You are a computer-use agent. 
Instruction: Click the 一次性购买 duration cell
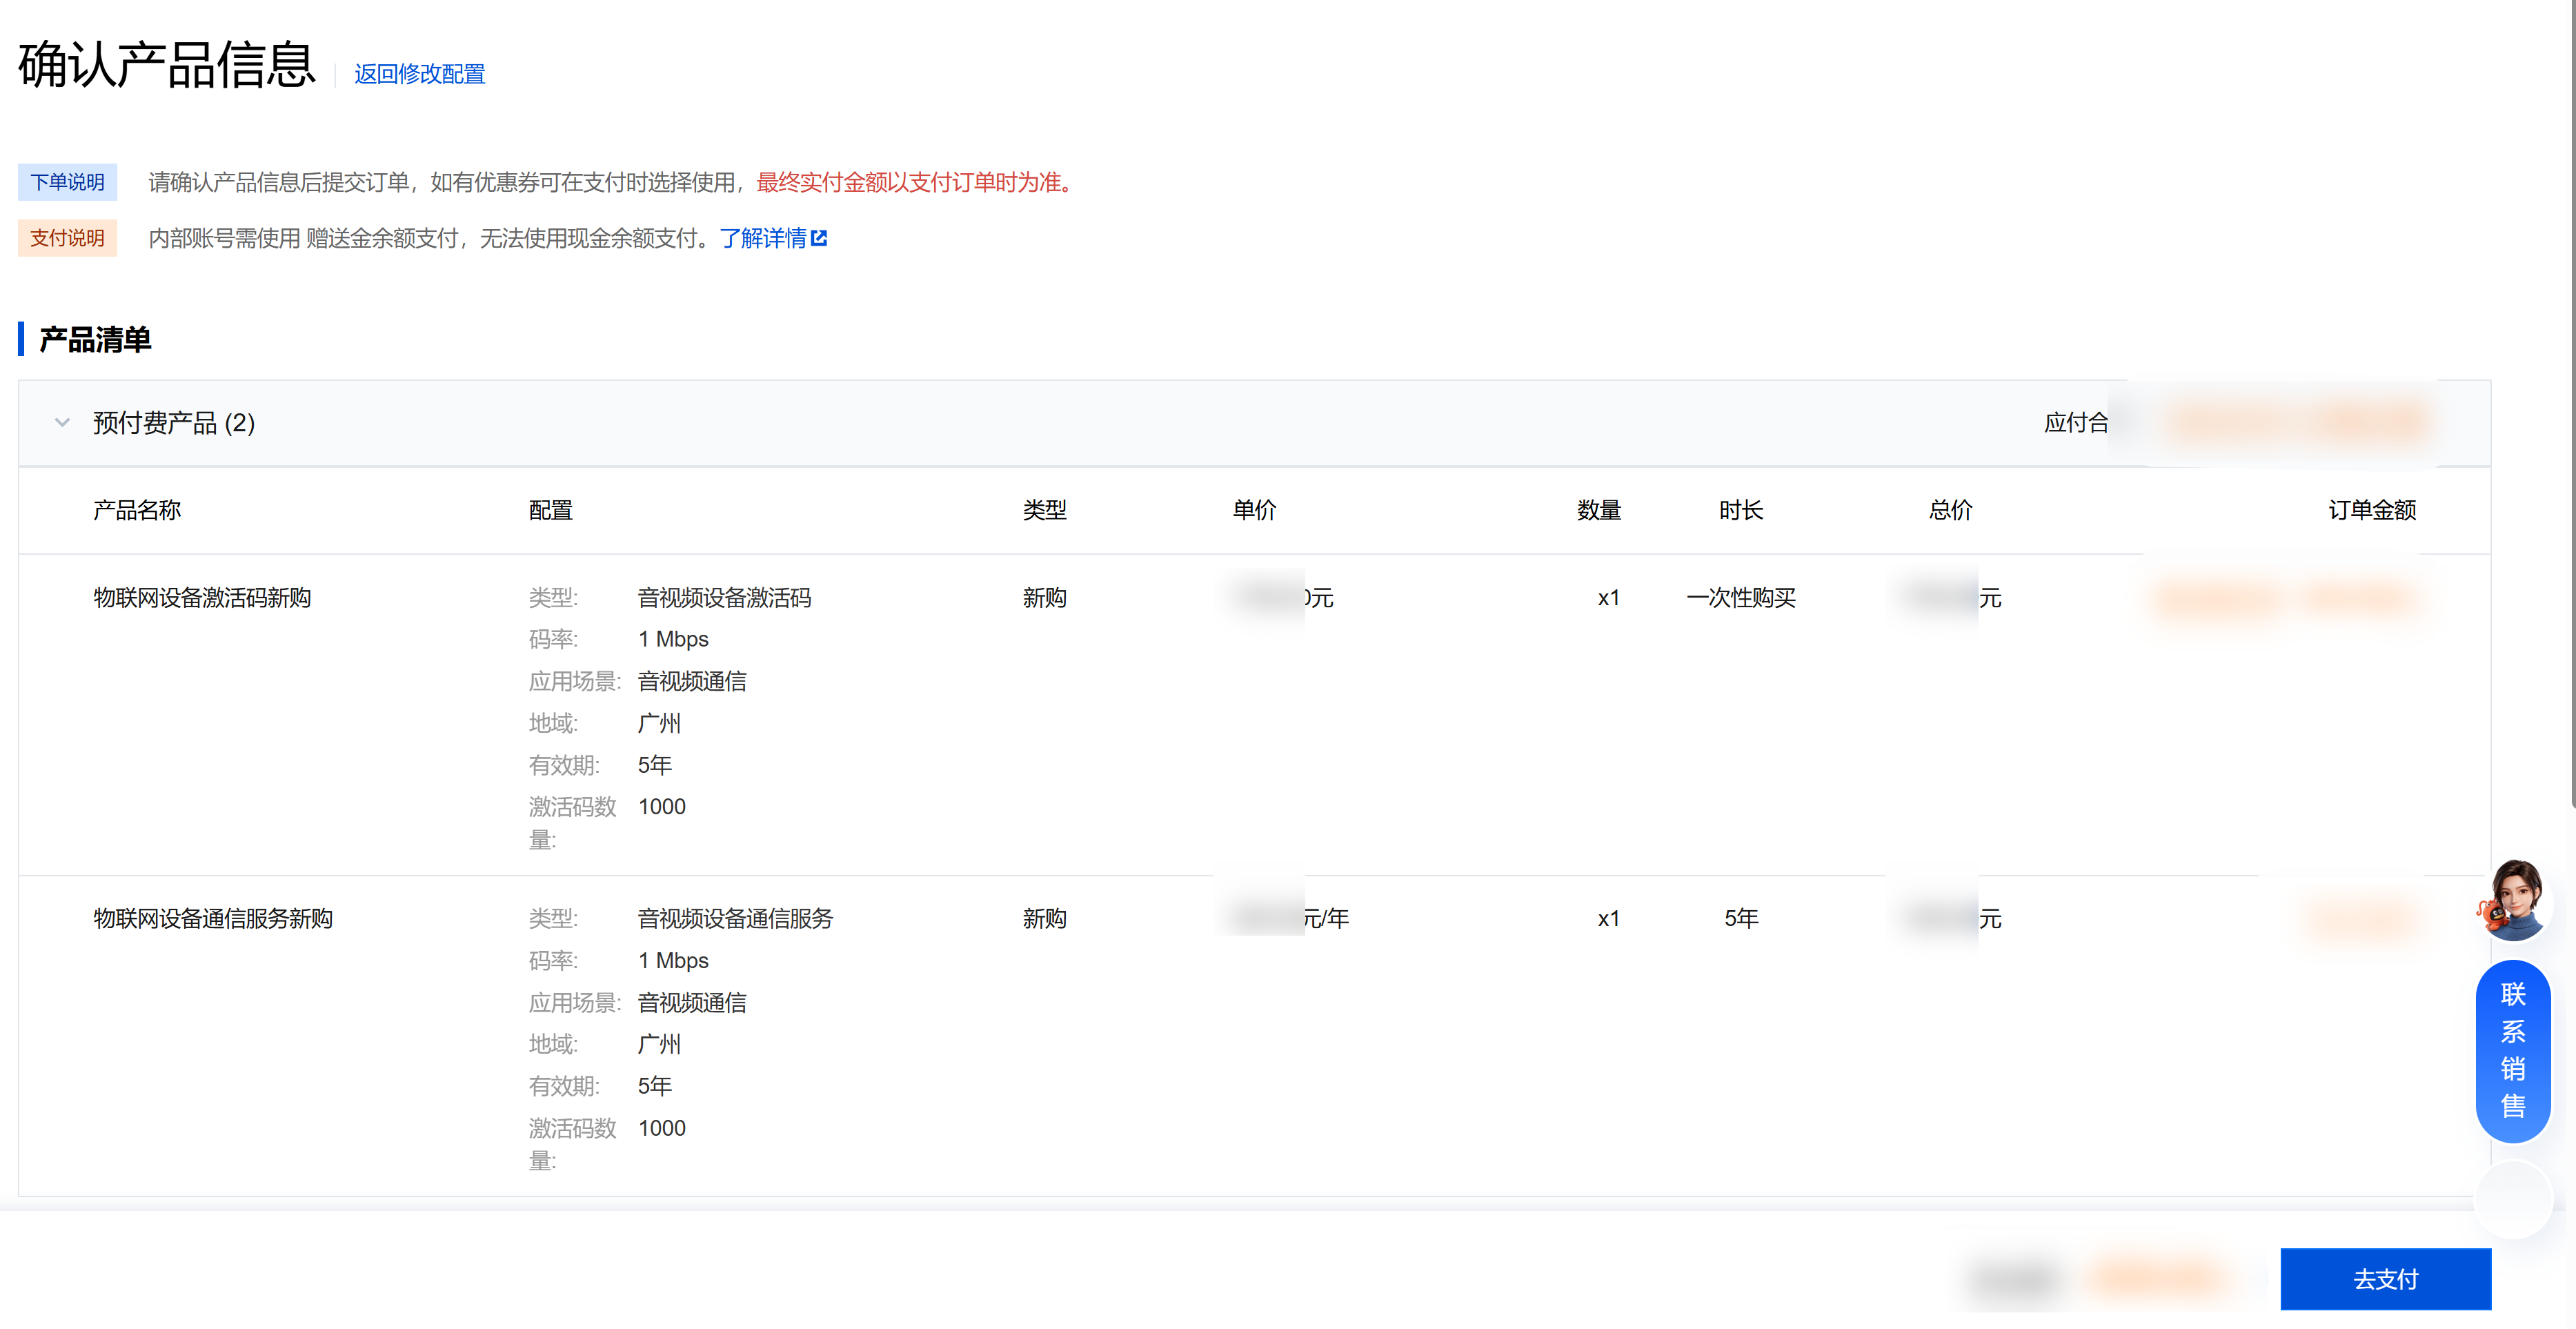1740,598
